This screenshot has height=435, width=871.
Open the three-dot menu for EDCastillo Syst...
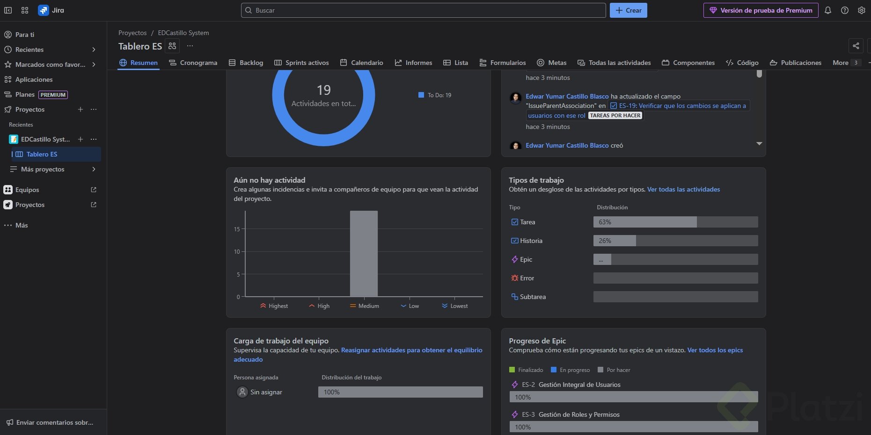click(x=94, y=139)
